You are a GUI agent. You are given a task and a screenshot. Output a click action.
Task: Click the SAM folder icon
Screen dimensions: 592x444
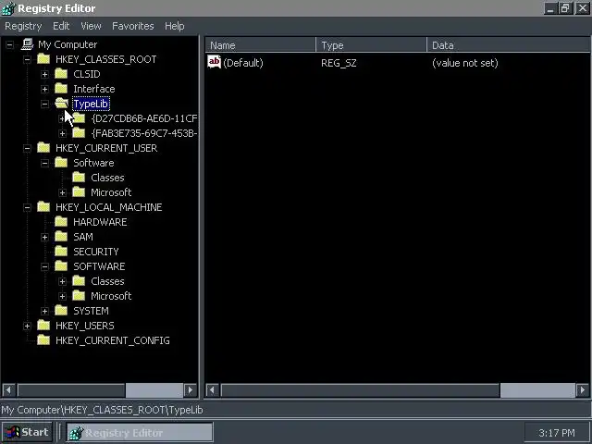pyautogui.click(x=61, y=237)
